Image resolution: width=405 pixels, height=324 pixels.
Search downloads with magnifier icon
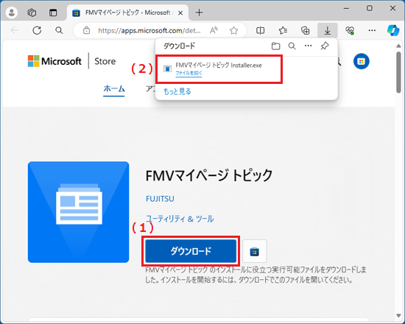pos(292,46)
